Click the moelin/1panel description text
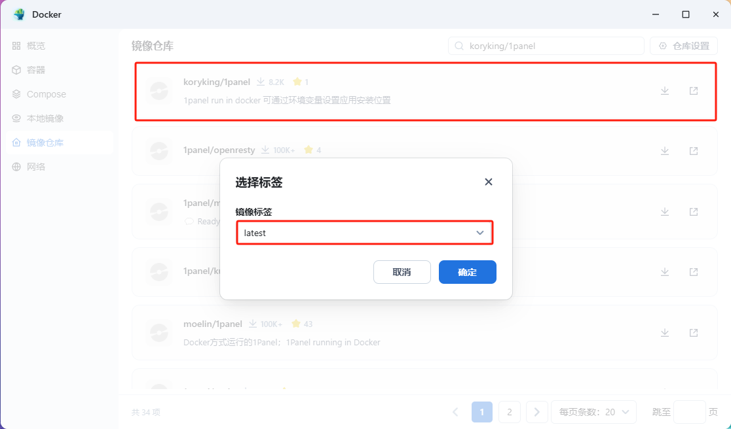 [282, 343]
